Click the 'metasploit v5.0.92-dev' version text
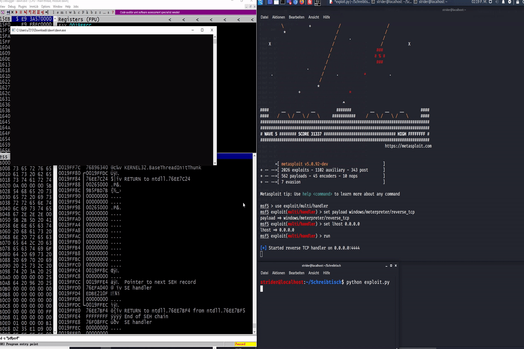The width and height of the screenshot is (524, 349). point(304,164)
